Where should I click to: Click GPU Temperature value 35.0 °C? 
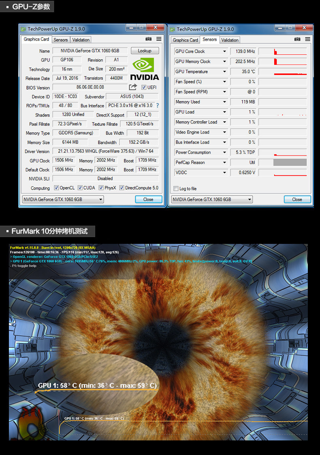point(243,72)
